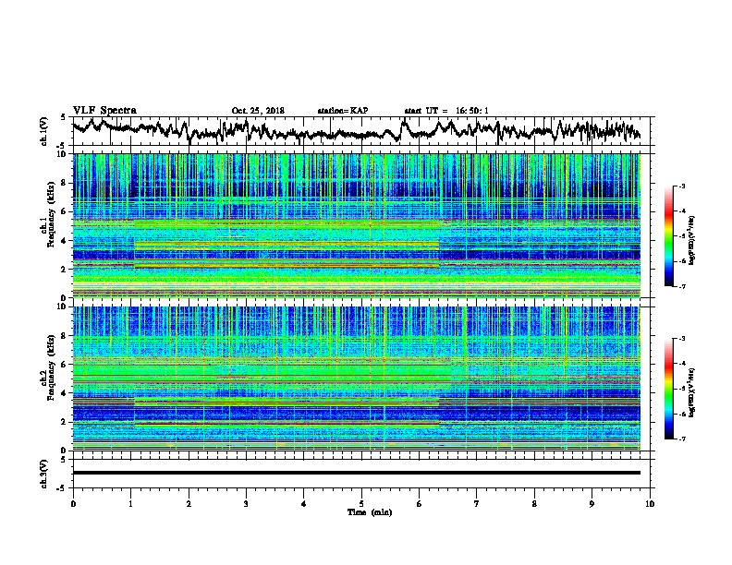732x565 pixels.
Task: Click the "-7" tick on ch.2 color bar
Action: click(x=682, y=439)
